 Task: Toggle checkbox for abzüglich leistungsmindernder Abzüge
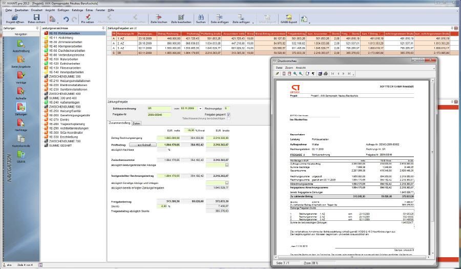227,165
